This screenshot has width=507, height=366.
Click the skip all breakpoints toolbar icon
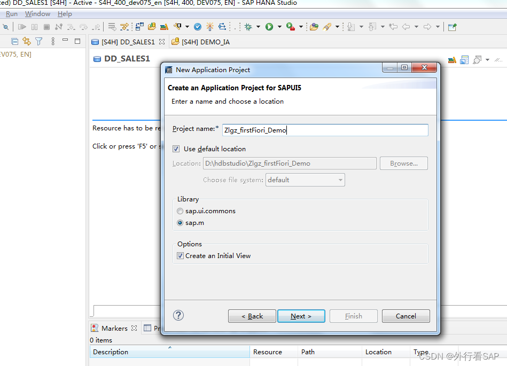pos(5,27)
